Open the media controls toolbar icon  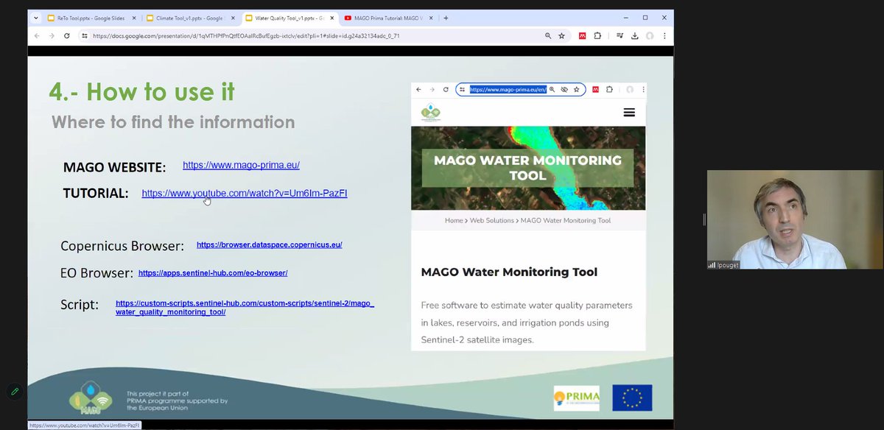(620, 35)
